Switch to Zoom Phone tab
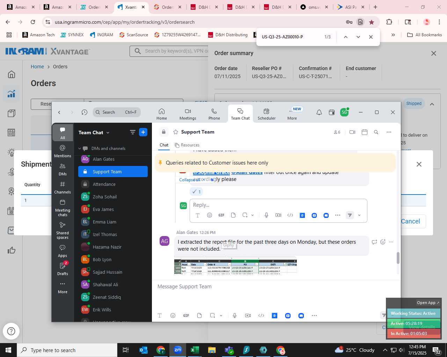Screen dimensions: 447x357 [214, 114]
